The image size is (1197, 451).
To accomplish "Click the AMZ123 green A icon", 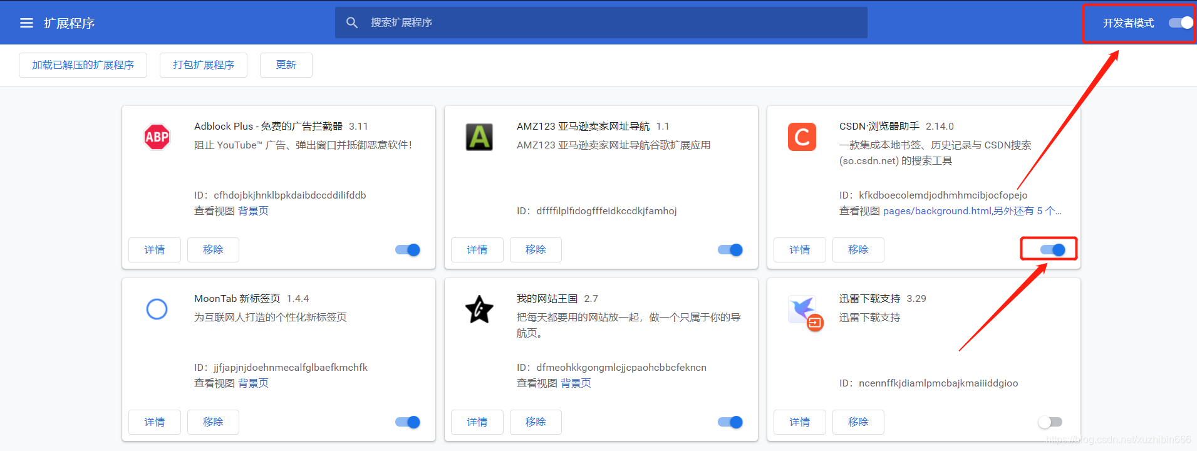I will click(x=479, y=137).
